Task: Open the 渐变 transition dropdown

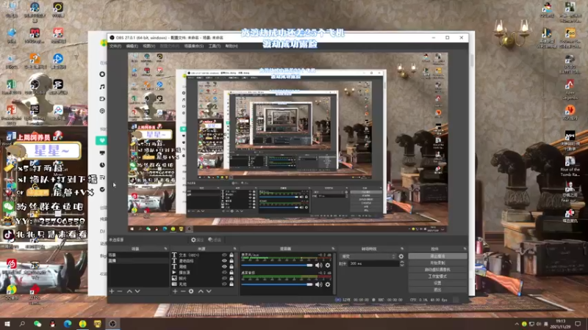Action: pos(368,256)
